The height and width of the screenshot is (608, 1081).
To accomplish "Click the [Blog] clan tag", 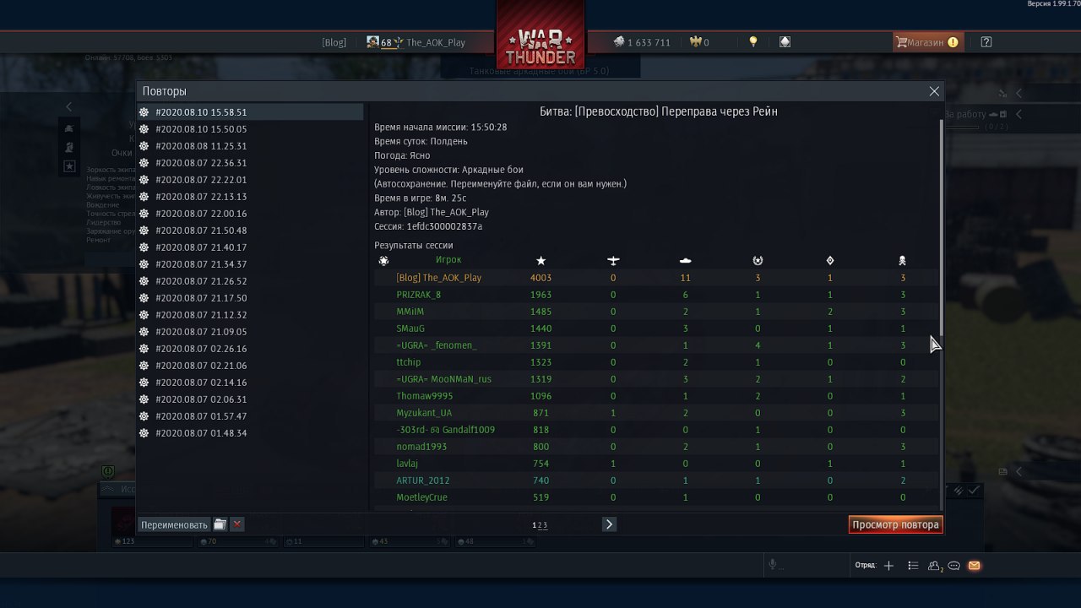I will coord(334,42).
